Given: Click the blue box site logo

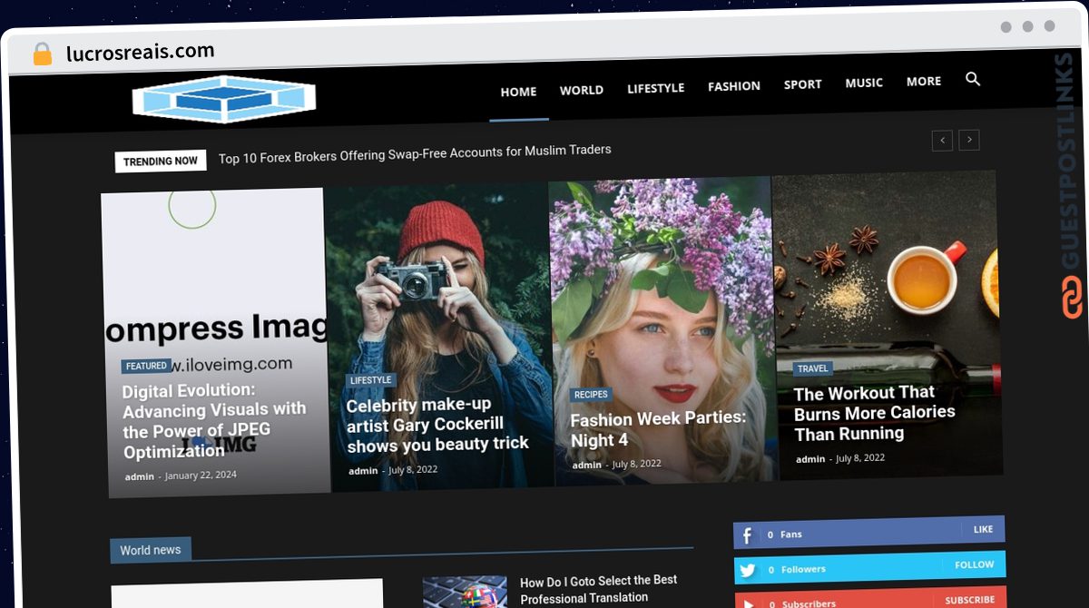Looking at the screenshot, I should (x=223, y=99).
